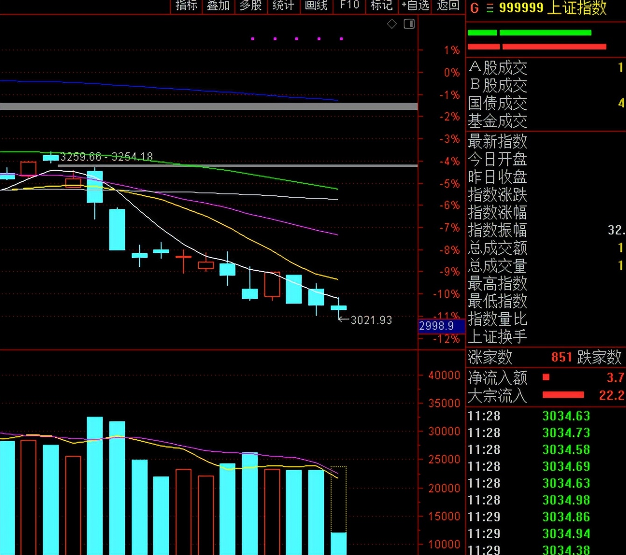Viewport: 626px width, 555px height.
Task: Click the A股成交 row
Action: point(546,68)
